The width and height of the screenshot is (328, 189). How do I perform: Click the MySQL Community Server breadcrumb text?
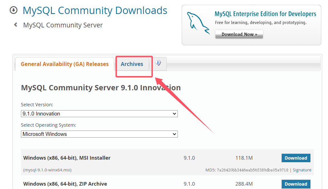point(63,25)
